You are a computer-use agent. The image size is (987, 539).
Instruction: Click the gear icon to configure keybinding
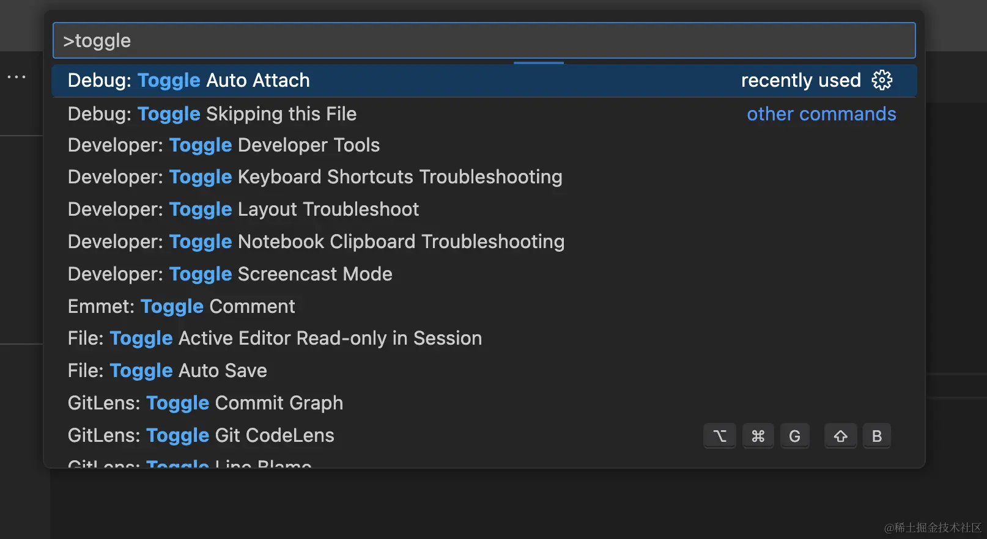pyautogui.click(x=882, y=80)
